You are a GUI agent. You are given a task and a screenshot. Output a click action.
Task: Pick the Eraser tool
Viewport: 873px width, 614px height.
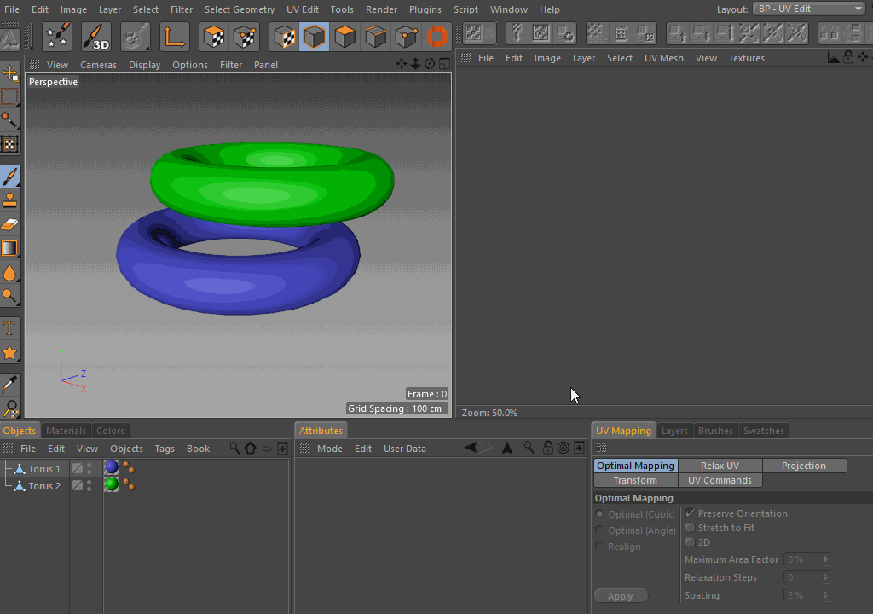click(x=10, y=225)
